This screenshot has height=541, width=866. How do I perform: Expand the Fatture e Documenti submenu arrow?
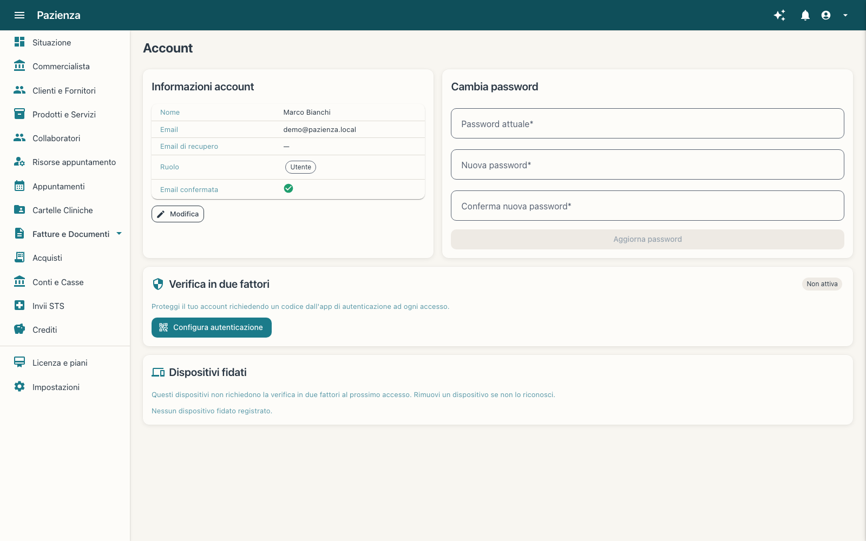click(x=119, y=234)
